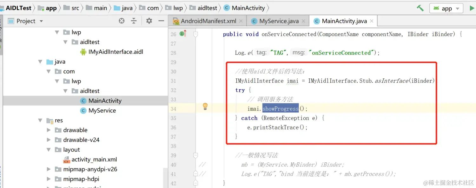This screenshot has width=476, height=188.
Task: Click the drawable-v24 folder icon
Action: (58, 140)
